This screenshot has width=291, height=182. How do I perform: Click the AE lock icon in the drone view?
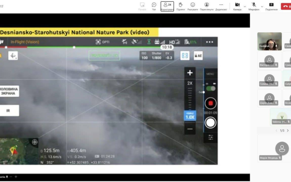click(x=198, y=56)
